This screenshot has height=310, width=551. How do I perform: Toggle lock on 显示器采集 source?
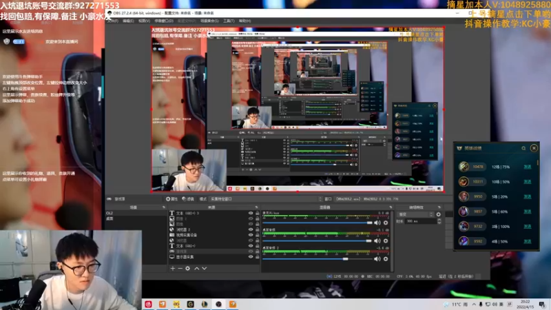click(257, 257)
